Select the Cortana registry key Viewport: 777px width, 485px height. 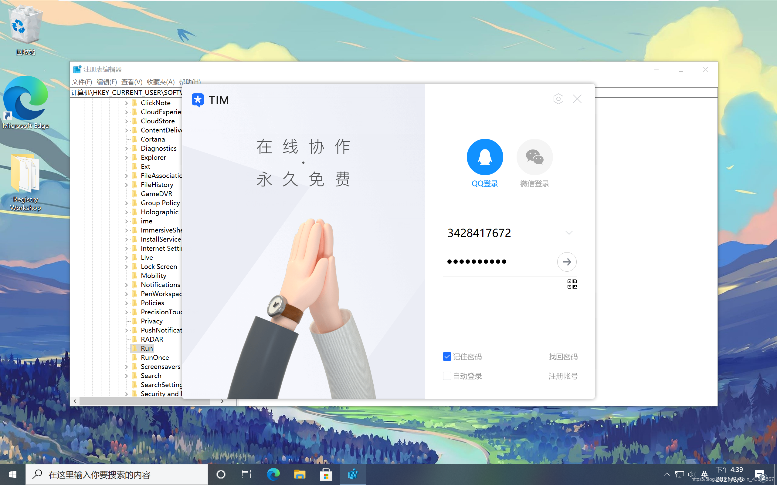point(152,139)
